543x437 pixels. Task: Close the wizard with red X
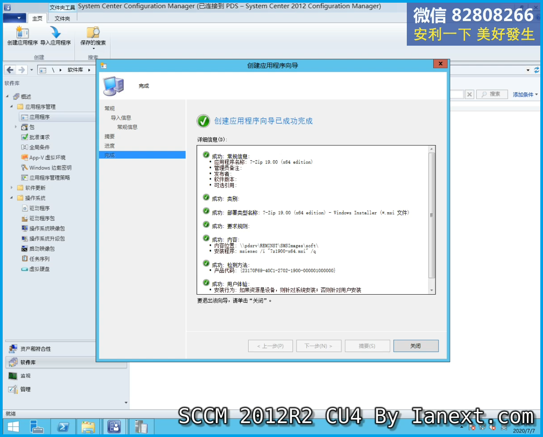tap(440, 64)
